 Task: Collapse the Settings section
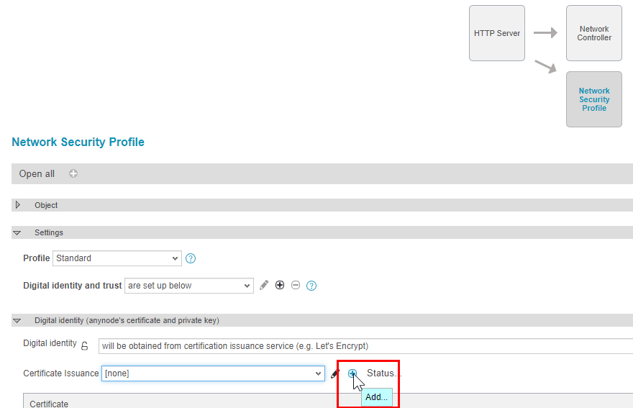[x=18, y=233]
